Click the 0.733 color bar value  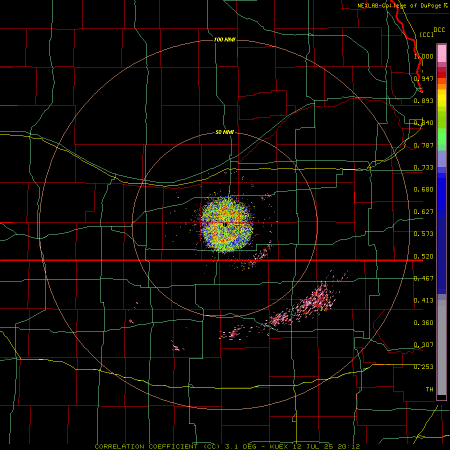pos(423,167)
